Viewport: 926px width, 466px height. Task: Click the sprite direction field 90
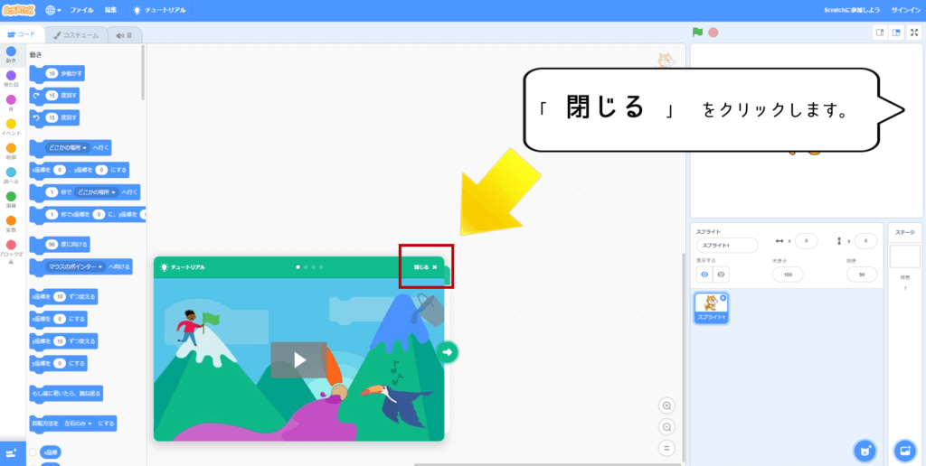[862, 275]
